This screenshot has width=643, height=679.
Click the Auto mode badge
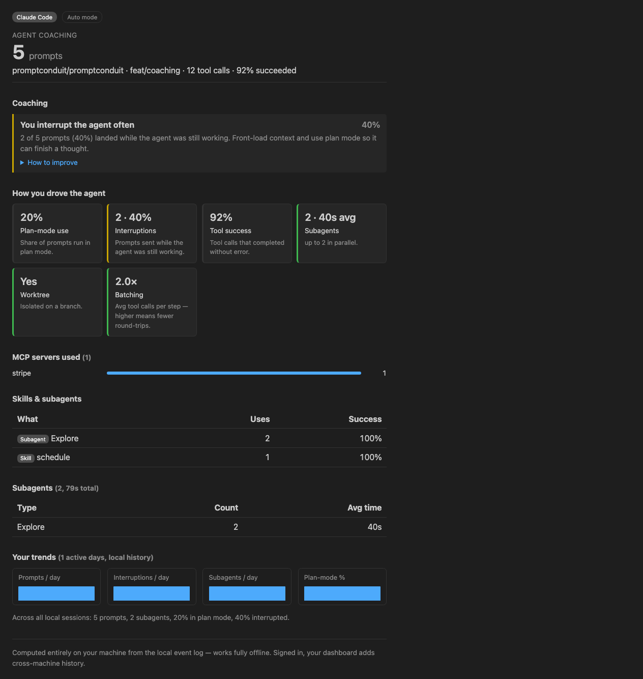pyautogui.click(x=82, y=17)
